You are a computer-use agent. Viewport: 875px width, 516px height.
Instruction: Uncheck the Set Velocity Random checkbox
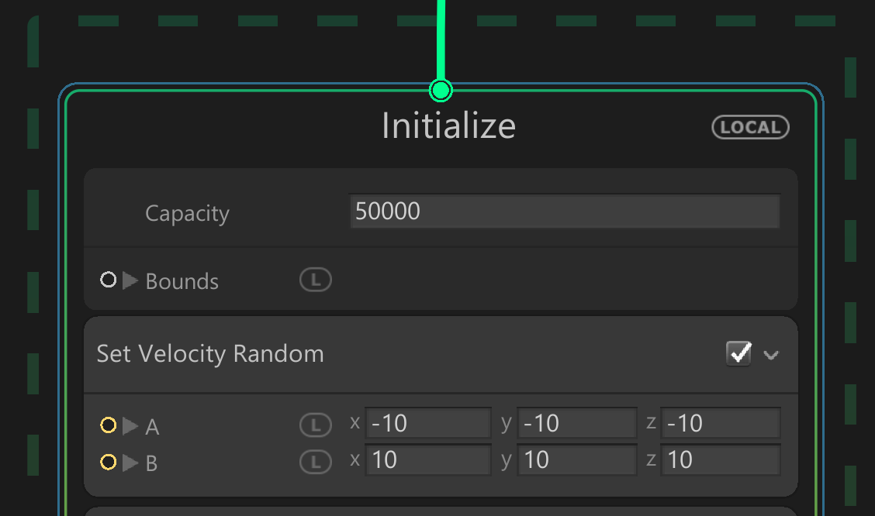(738, 354)
